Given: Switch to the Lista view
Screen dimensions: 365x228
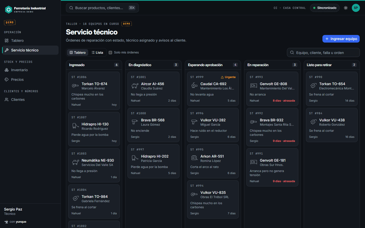Looking at the screenshot, I should (x=97, y=52).
